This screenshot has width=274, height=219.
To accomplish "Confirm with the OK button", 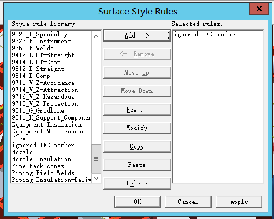I will click(x=138, y=202).
